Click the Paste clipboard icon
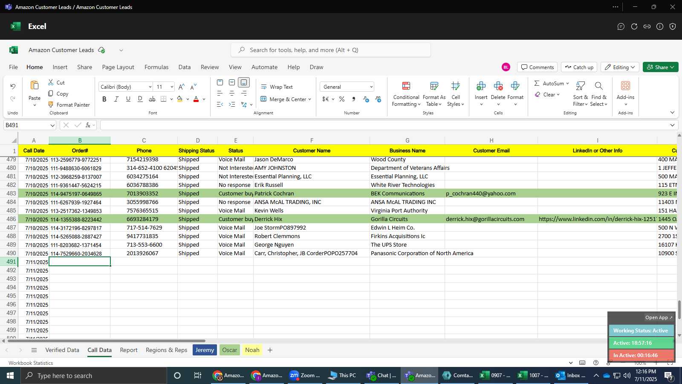 (x=35, y=85)
